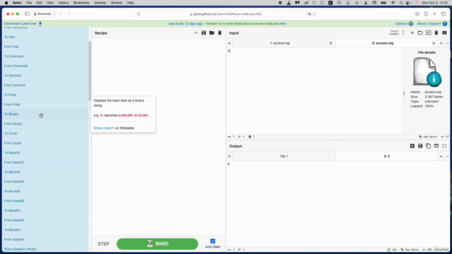Show Safari tab overview icon
The height and width of the screenshot is (254, 452).
point(444,14)
